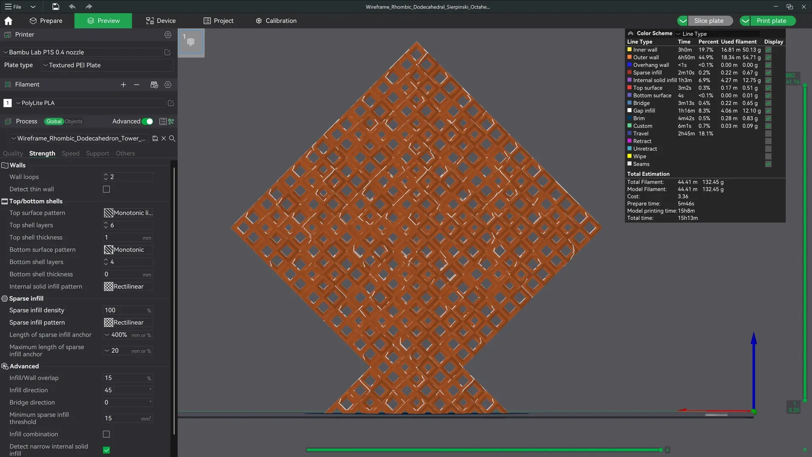
Task: Search process settings magnifier icon
Action: click(x=172, y=138)
